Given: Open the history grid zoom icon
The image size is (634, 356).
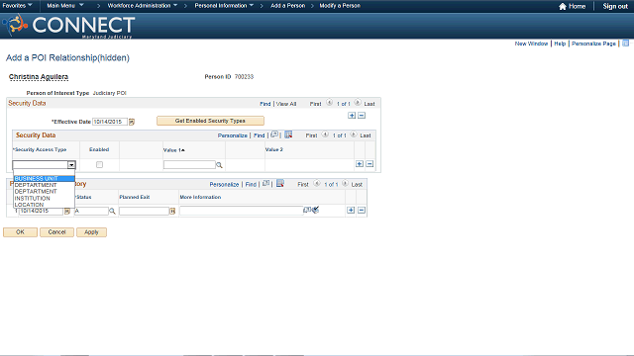Looking at the screenshot, I should (265, 184).
